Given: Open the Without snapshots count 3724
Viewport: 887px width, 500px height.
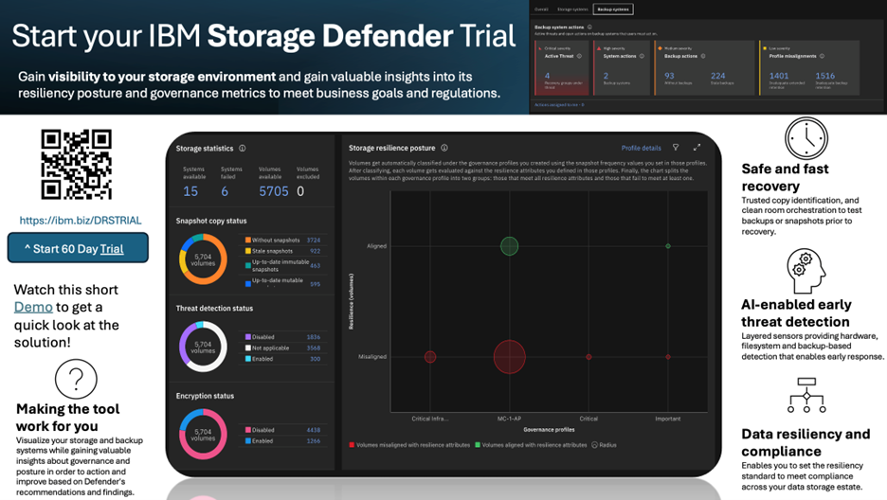Looking at the screenshot, I should click(x=314, y=241).
